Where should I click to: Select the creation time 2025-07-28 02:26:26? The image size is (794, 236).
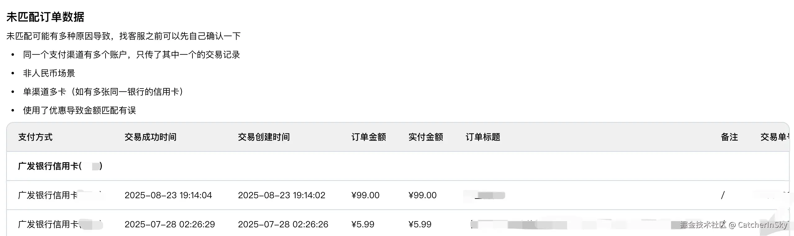click(283, 224)
